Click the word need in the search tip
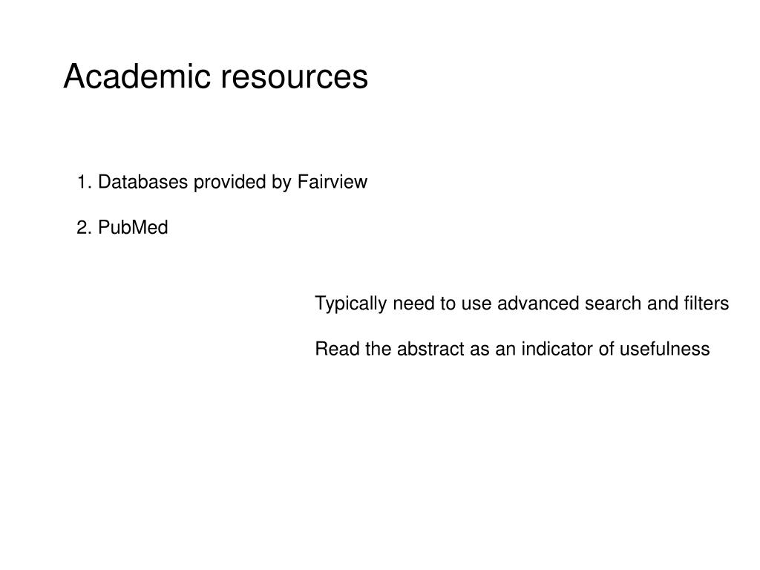The image size is (760, 570). (x=414, y=304)
